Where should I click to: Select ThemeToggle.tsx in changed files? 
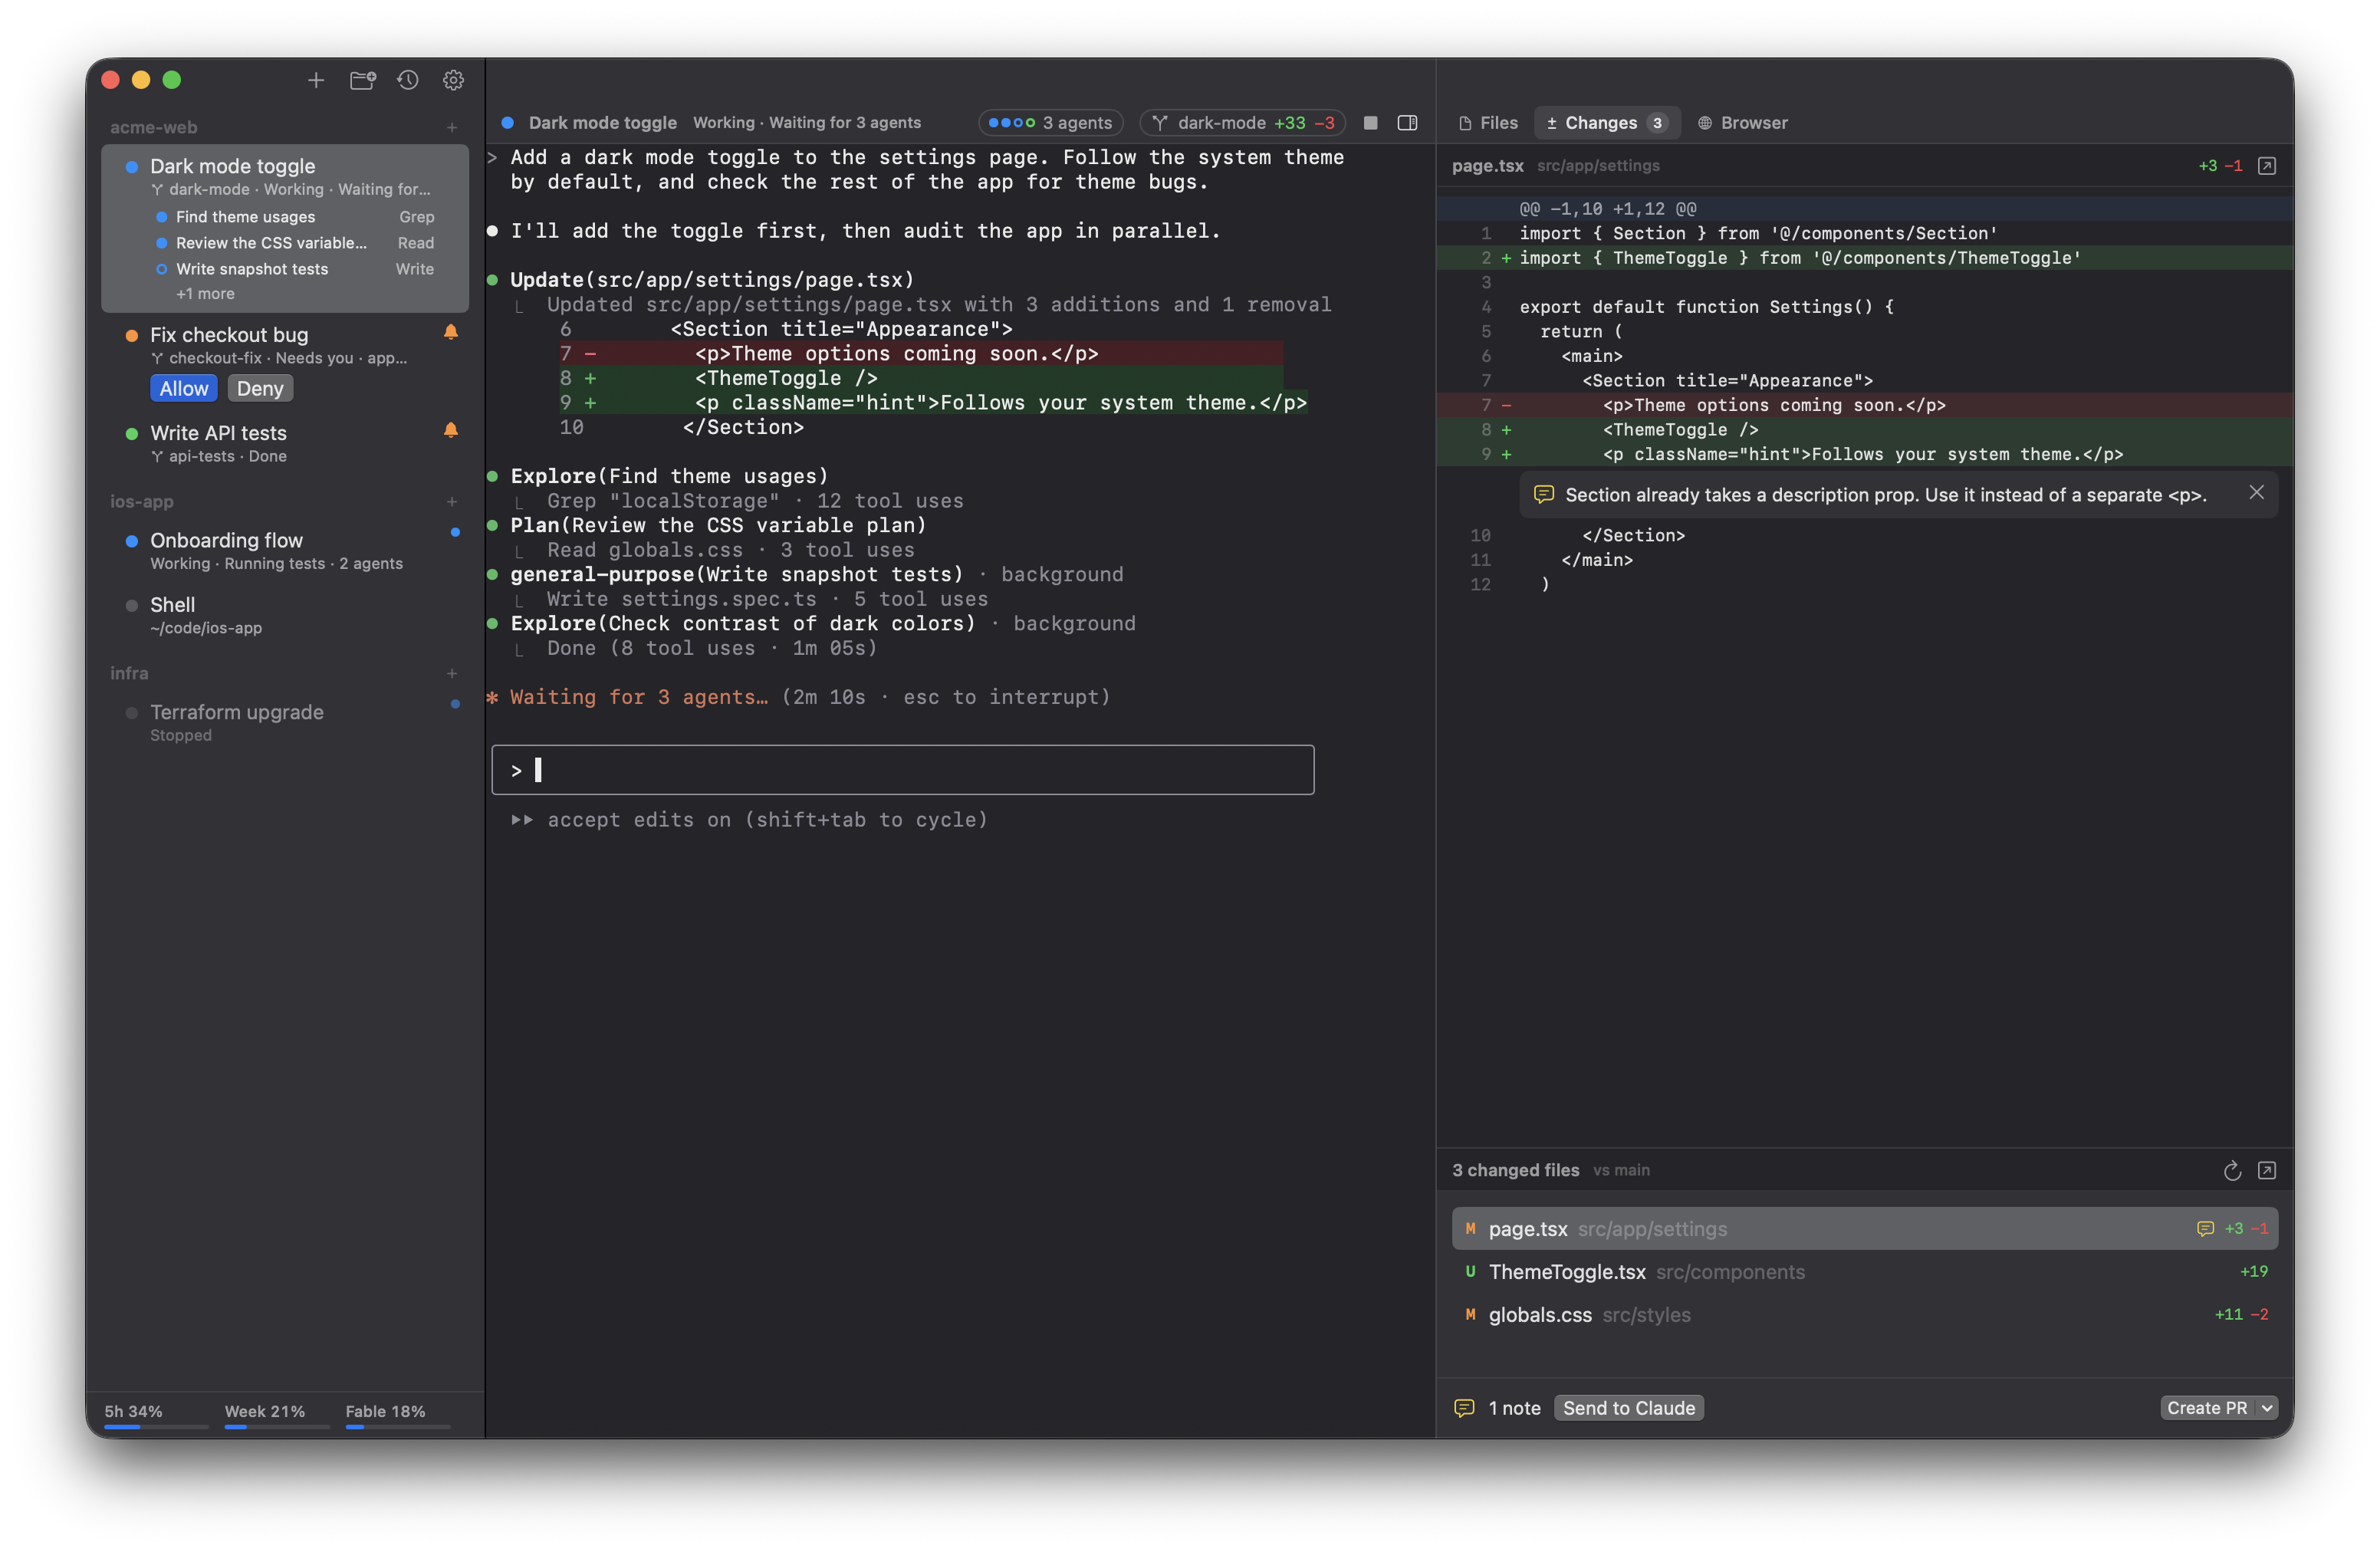pos(1865,1272)
